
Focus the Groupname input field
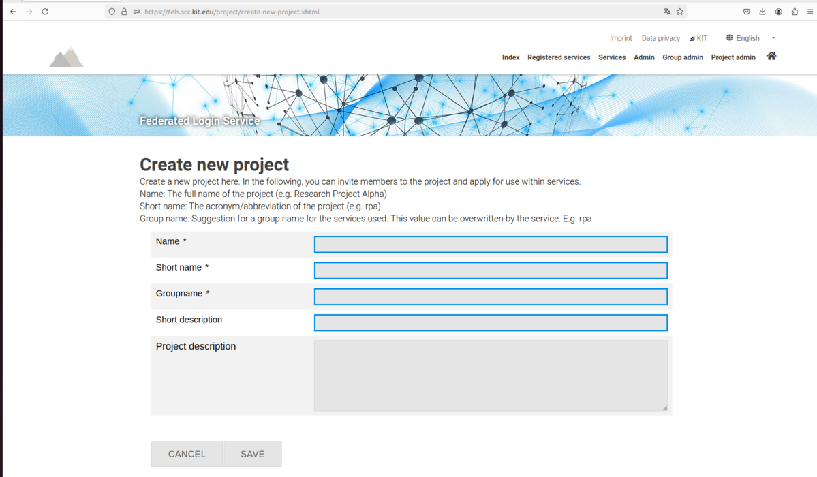tap(491, 296)
